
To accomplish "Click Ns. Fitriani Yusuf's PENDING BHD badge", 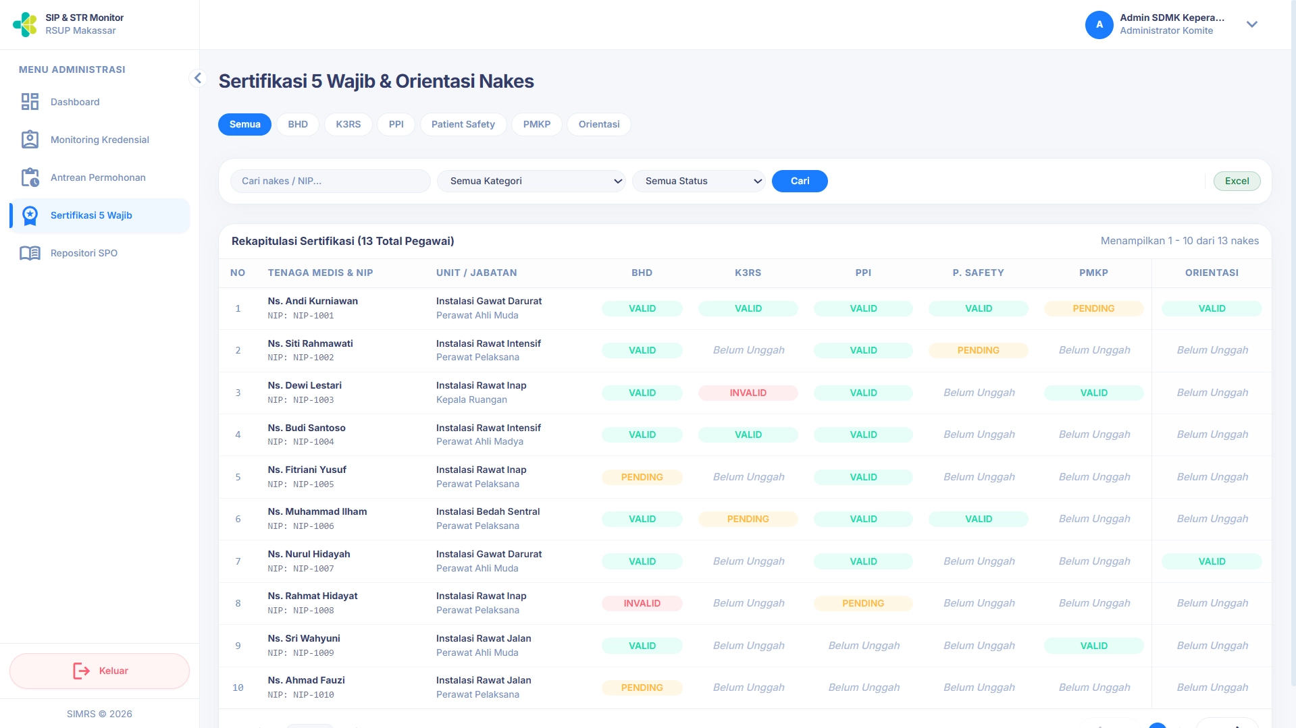I will tap(642, 477).
